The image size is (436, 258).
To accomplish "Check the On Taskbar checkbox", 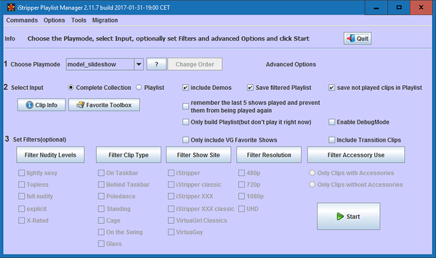I will (101, 173).
